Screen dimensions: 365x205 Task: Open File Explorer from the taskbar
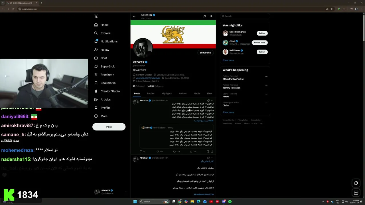pyautogui.click(x=192, y=202)
